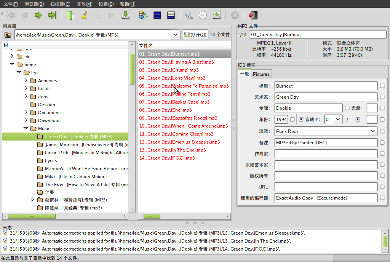This screenshot has height=262, width=390.
Task: Open the 设置(S) menu
Action: (106, 4)
